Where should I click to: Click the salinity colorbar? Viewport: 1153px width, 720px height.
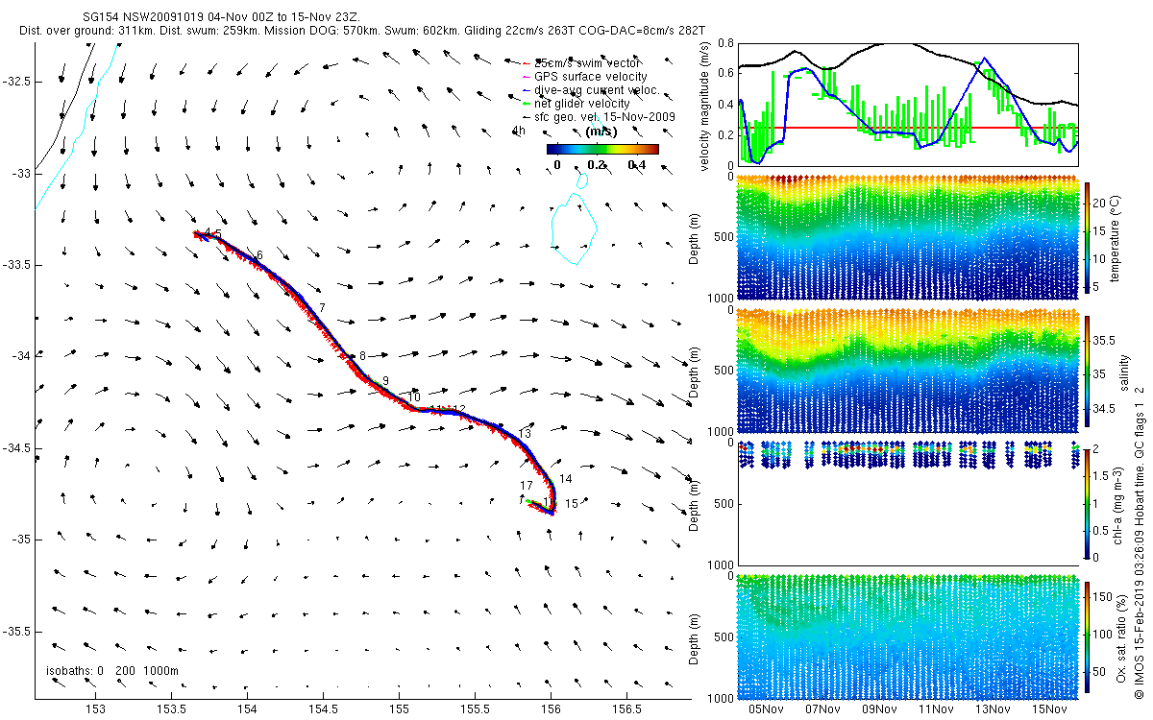(1088, 370)
